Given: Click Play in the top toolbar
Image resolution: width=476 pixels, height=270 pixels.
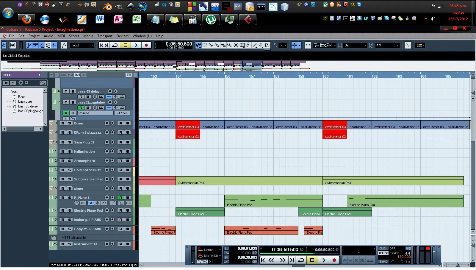Looking at the screenshot, I should [136, 45].
